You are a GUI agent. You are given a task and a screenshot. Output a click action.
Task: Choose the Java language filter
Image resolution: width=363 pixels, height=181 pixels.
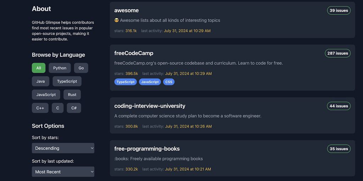pyautogui.click(x=40, y=81)
